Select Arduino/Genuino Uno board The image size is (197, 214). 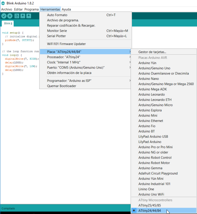click(164, 68)
